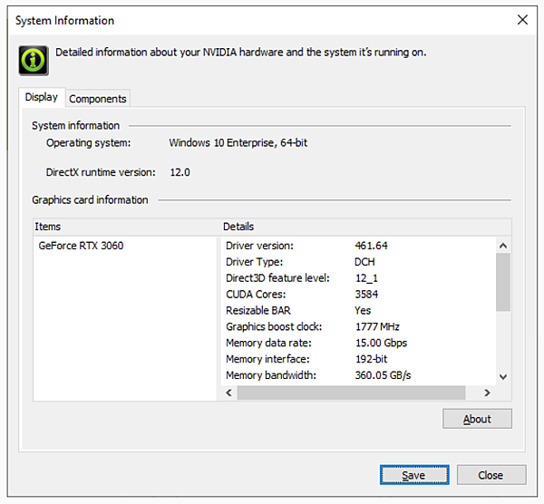Click the Graphics boost clock value 1777 MHz
544x504 pixels.
377,326
